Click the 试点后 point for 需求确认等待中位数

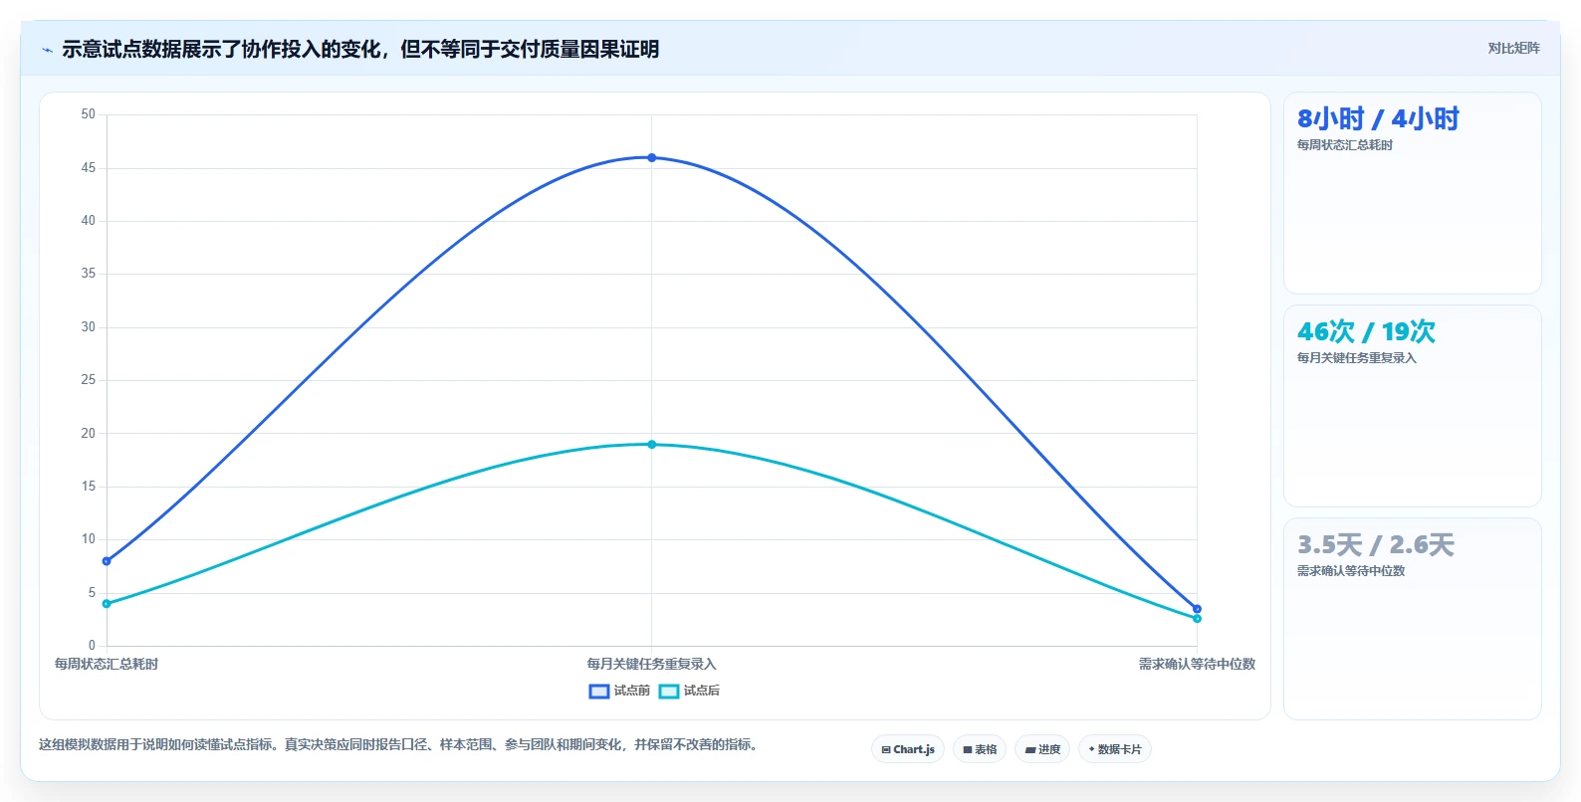coord(1197,619)
